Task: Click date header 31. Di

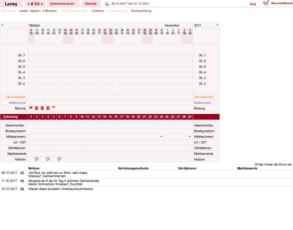Action: pos(162,32)
